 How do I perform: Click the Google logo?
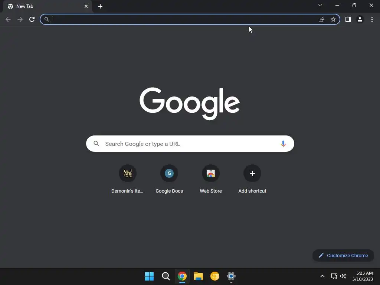190,104
